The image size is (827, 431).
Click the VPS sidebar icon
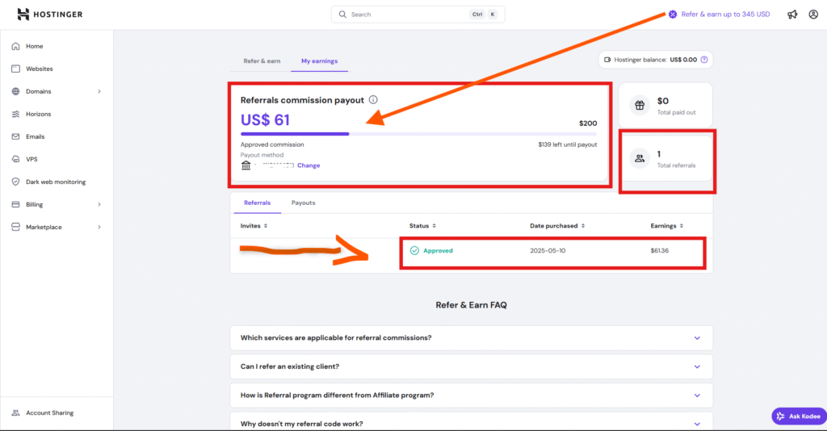coord(16,159)
